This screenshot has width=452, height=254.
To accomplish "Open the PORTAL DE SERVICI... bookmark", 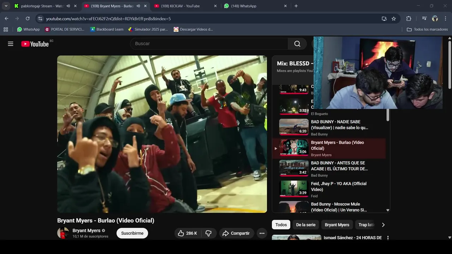I will (65, 29).
